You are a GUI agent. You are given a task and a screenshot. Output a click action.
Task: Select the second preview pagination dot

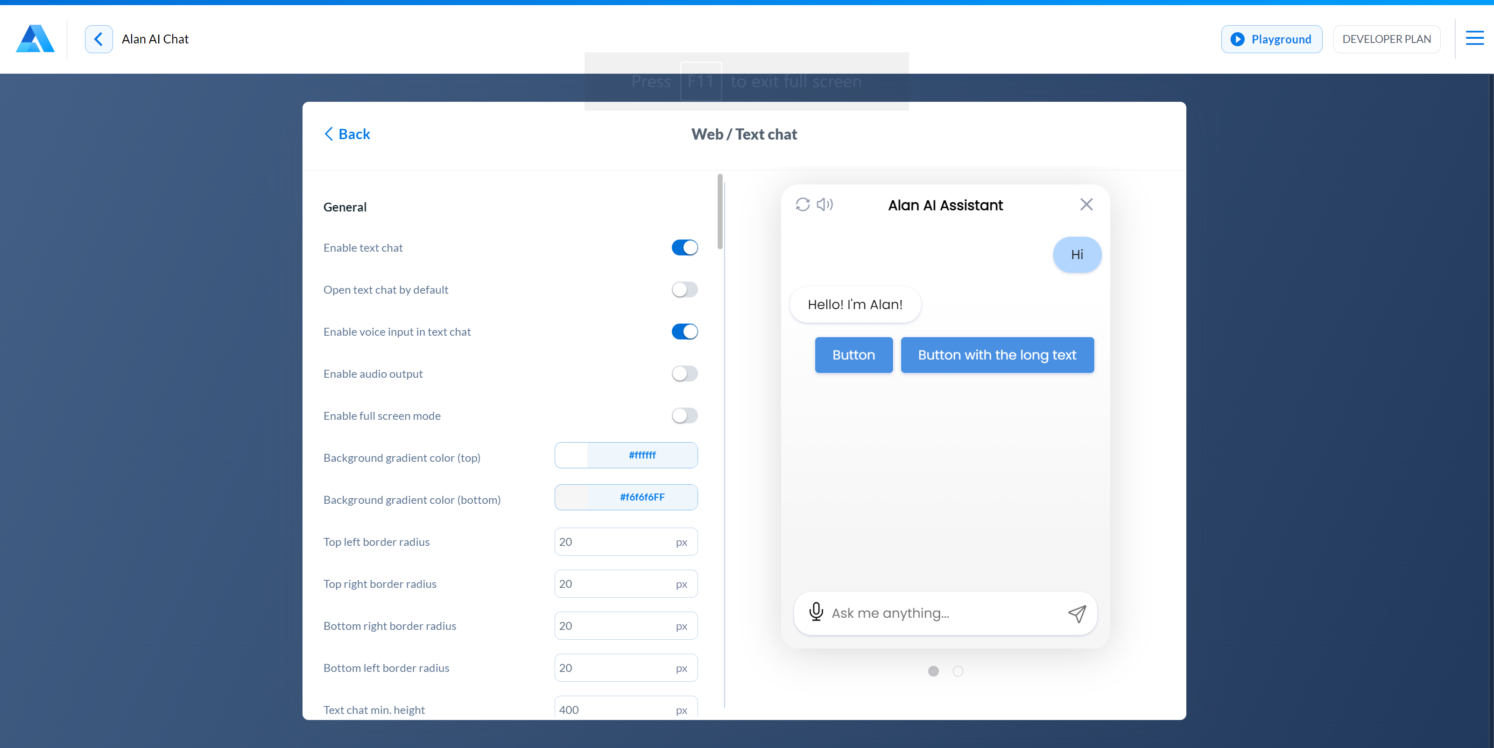point(958,671)
